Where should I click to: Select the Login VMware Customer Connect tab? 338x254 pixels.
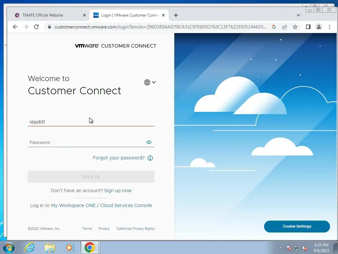point(129,15)
